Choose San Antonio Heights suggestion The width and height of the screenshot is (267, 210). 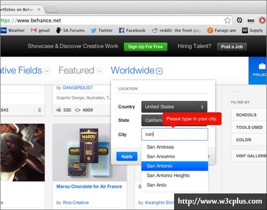175,175
